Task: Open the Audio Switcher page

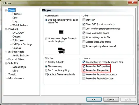Action: tap(21, 56)
